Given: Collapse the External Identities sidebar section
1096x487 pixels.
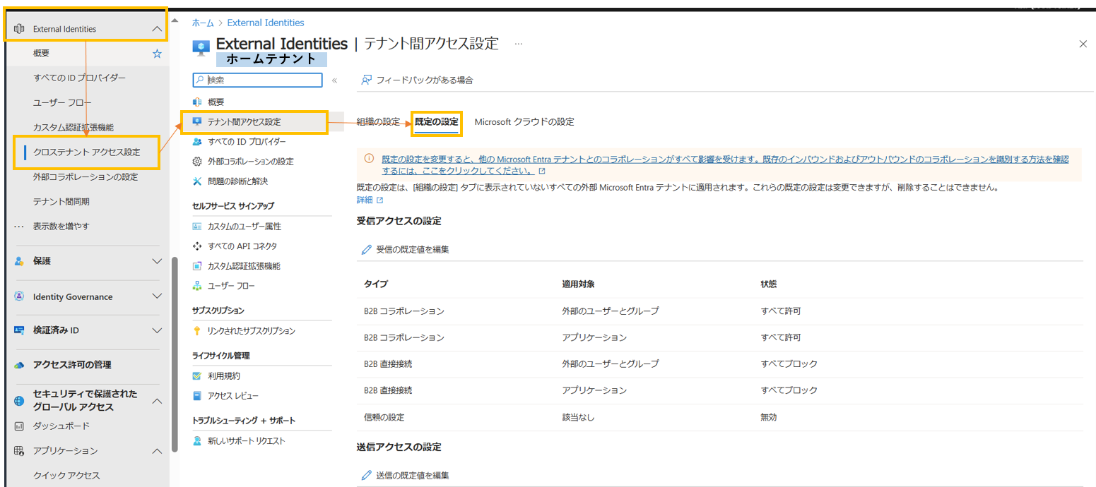Looking at the screenshot, I should (x=157, y=29).
